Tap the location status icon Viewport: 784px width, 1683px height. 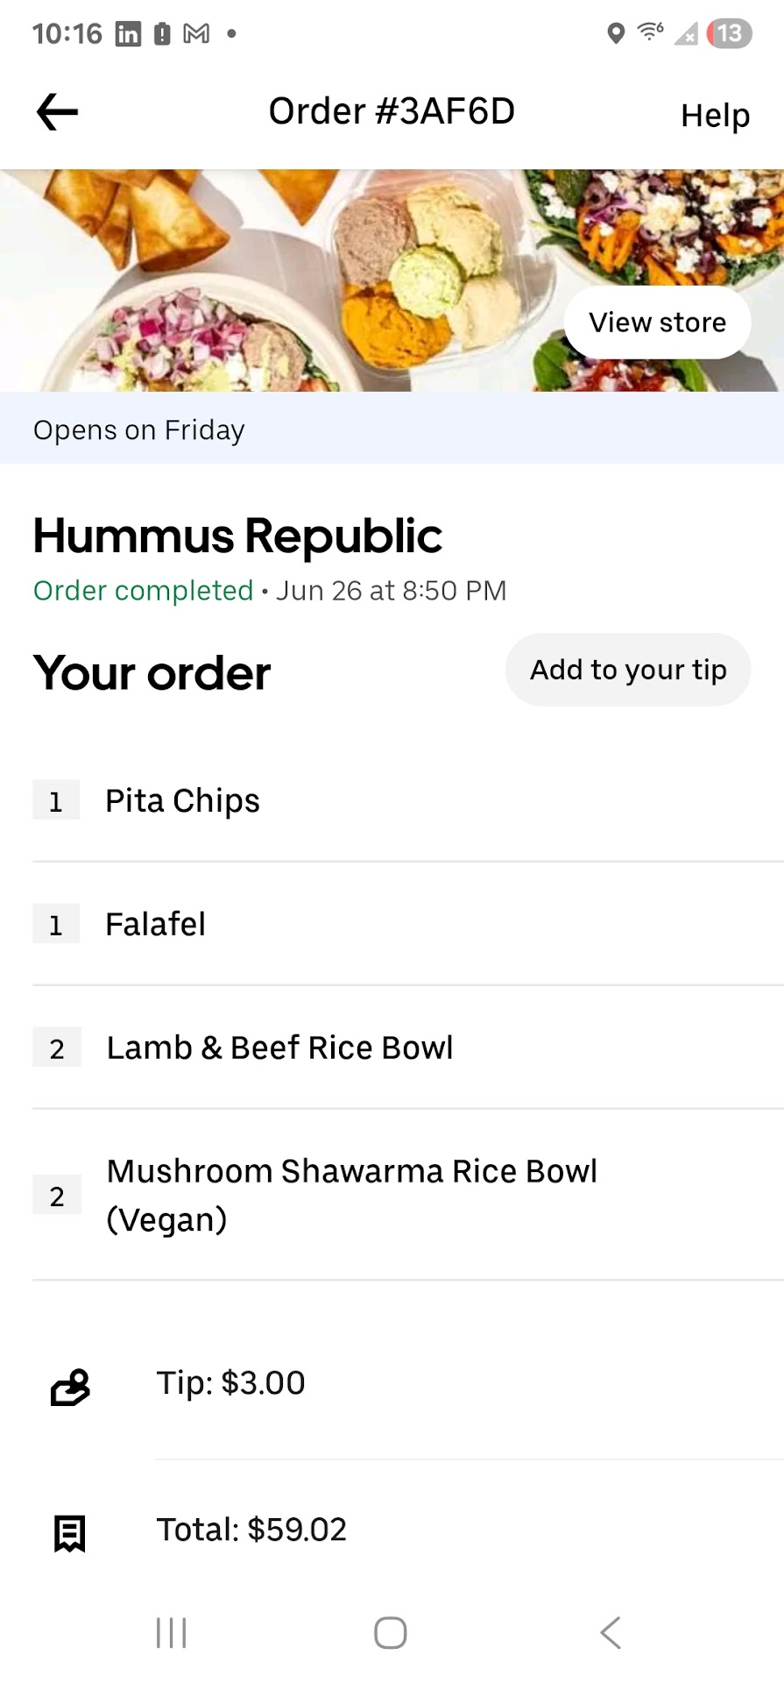[616, 34]
